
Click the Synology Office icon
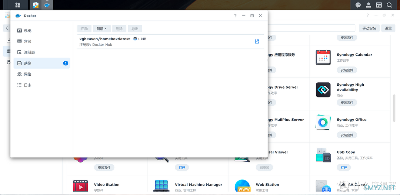tap(323, 122)
